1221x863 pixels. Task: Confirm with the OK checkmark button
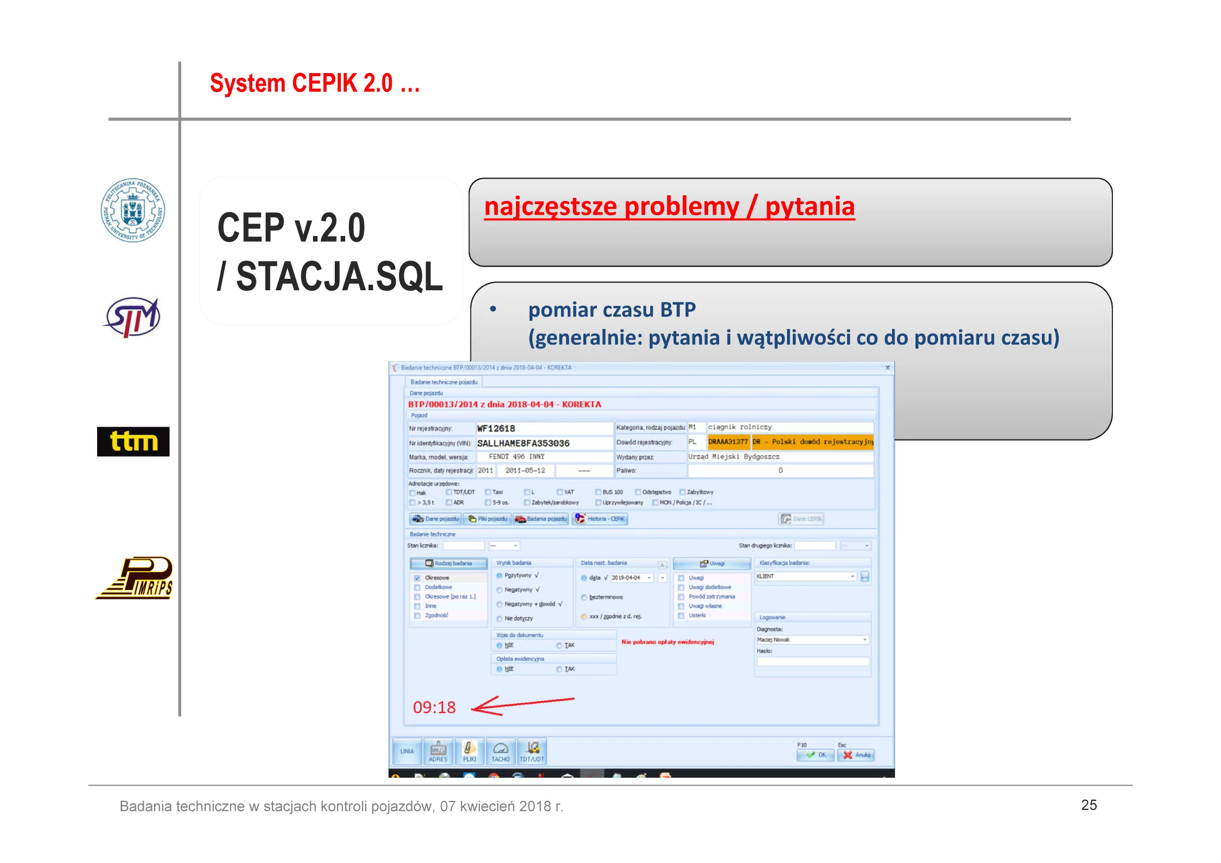click(815, 754)
